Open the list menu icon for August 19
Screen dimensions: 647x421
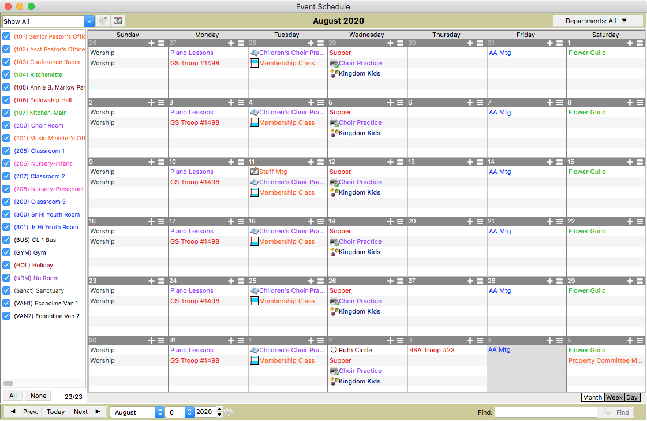click(x=400, y=222)
